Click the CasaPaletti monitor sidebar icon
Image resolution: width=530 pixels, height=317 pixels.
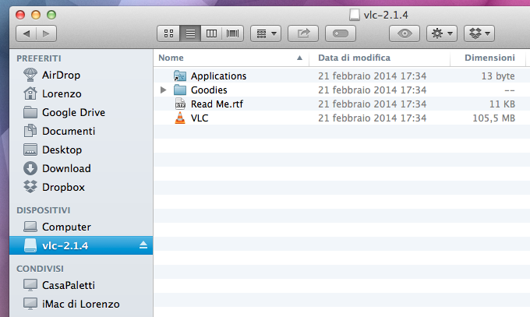30,285
